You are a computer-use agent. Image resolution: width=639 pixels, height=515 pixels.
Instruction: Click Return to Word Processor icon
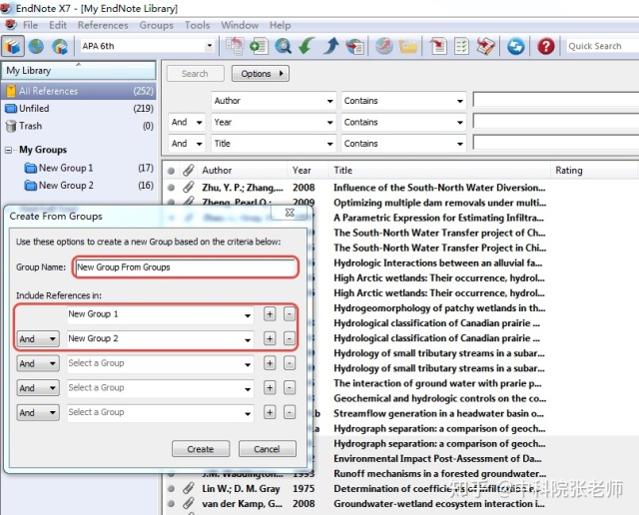[x=486, y=46]
